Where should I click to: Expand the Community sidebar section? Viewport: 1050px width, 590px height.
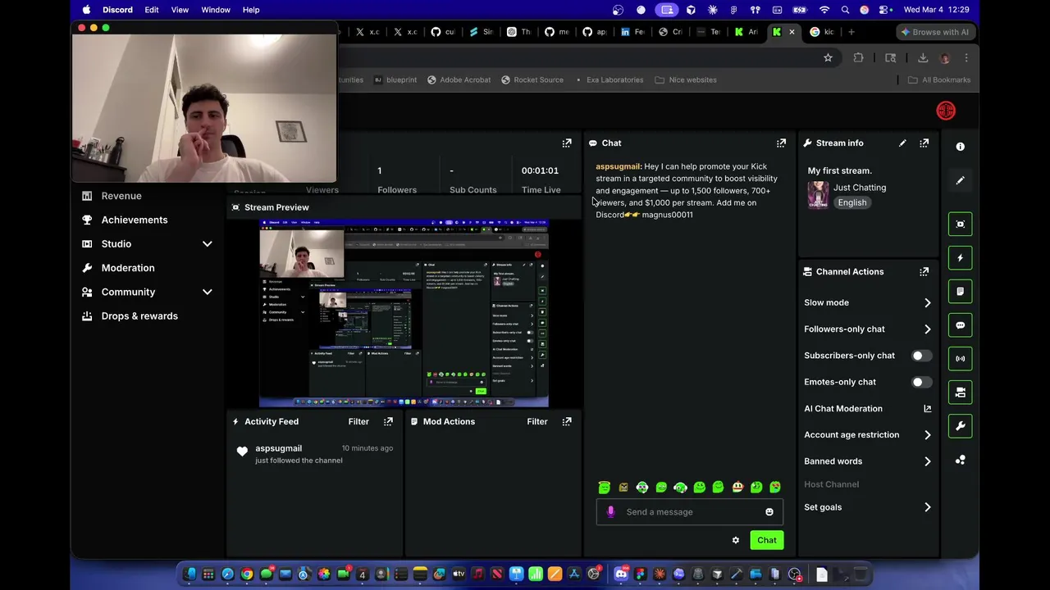point(207,292)
